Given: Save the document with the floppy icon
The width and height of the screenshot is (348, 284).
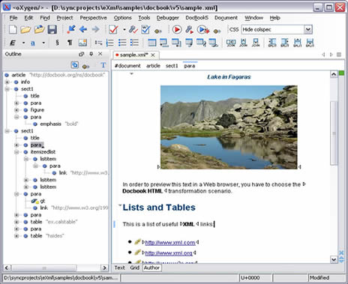Looking at the screenshot, I should pyautogui.click(x=52, y=29).
